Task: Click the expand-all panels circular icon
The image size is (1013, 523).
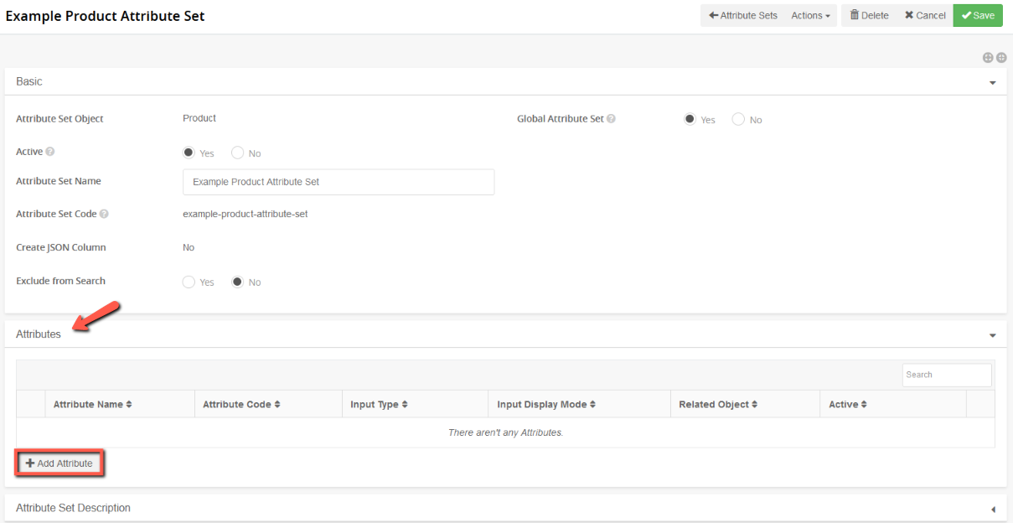Action: point(988,57)
